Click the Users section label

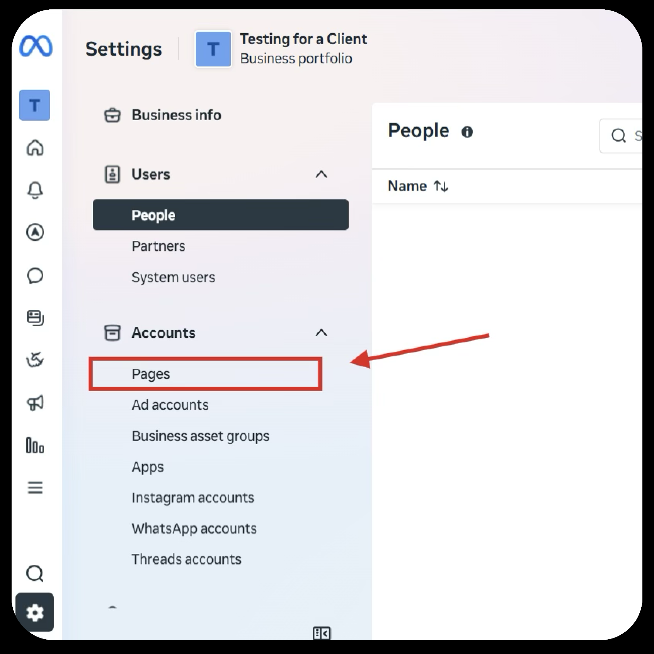pyautogui.click(x=151, y=174)
